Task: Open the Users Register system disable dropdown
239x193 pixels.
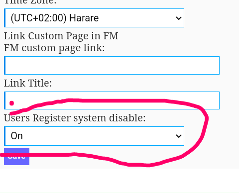Action: tap(94, 136)
